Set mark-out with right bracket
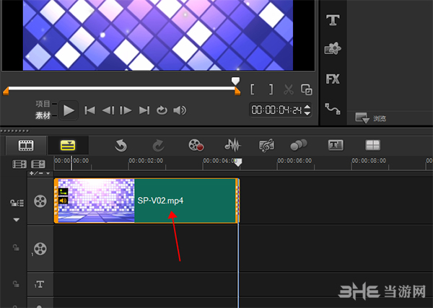This screenshot has height=308, width=433. 271,89
